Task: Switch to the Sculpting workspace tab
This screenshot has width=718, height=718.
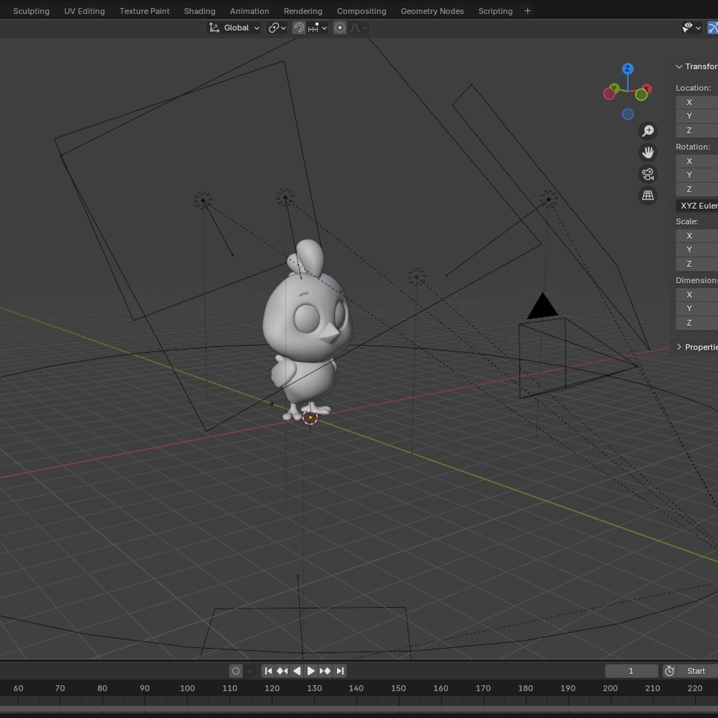Action: click(31, 11)
